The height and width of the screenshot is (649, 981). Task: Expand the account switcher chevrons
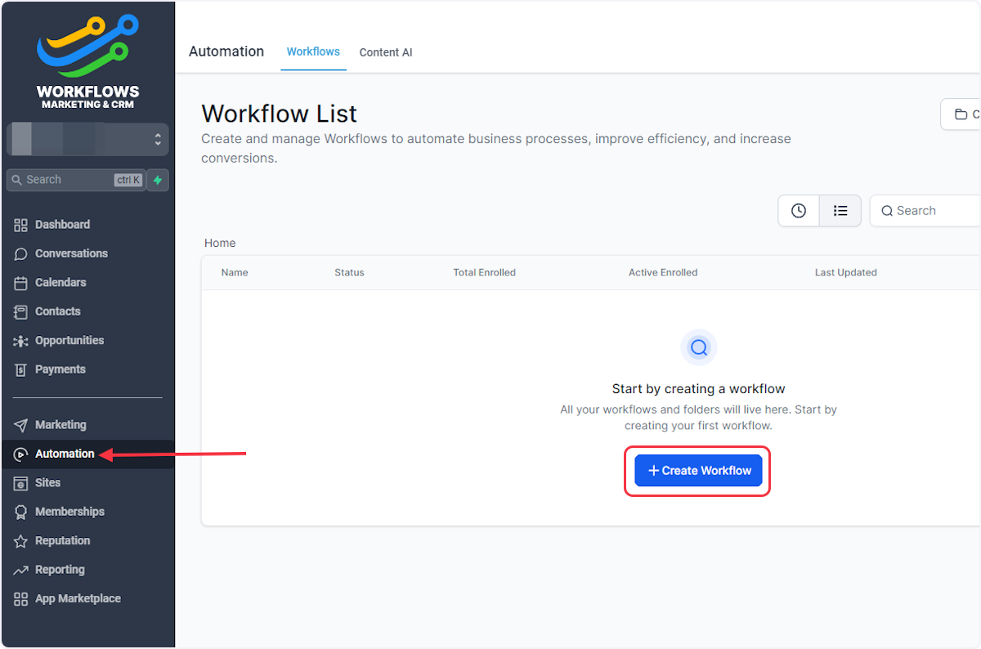pyautogui.click(x=159, y=139)
